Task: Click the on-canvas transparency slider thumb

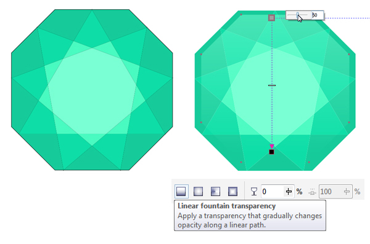Action: (x=298, y=15)
